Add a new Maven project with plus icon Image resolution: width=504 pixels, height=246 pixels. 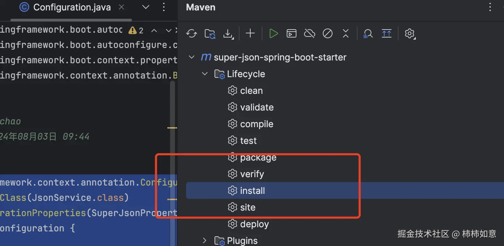(250, 33)
